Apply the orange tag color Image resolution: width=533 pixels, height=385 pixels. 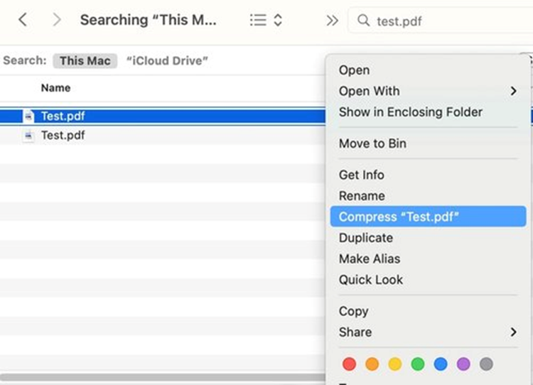pyautogui.click(x=372, y=364)
